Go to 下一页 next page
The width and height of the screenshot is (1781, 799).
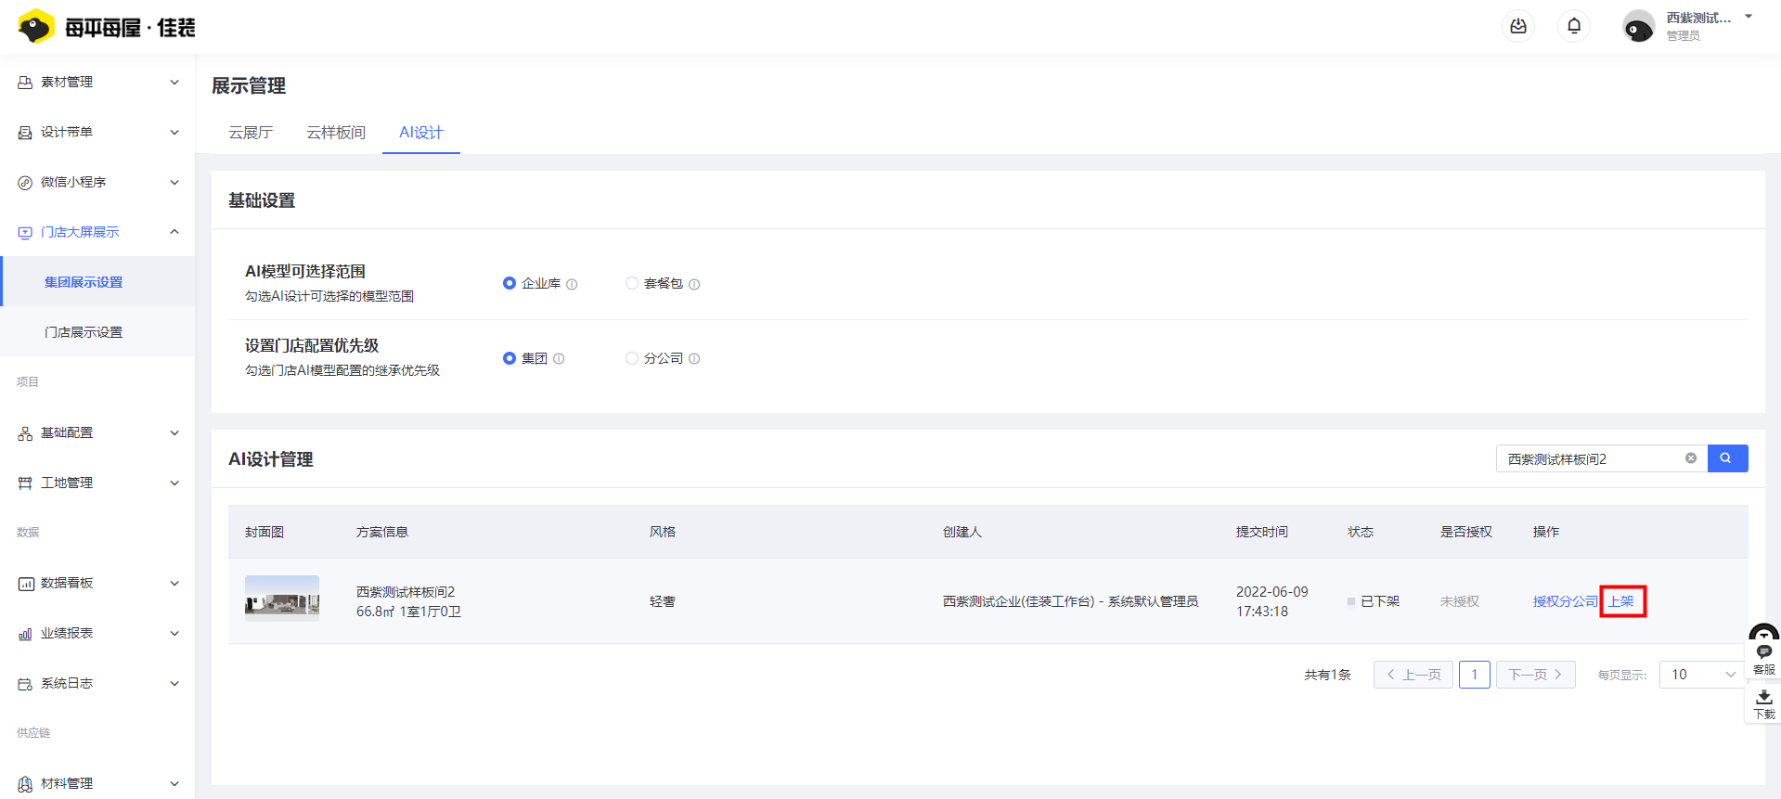click(x=1536, y=675)
